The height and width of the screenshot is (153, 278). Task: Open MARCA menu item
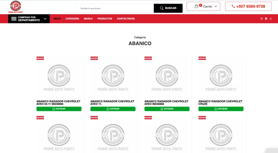pos(88,19)
